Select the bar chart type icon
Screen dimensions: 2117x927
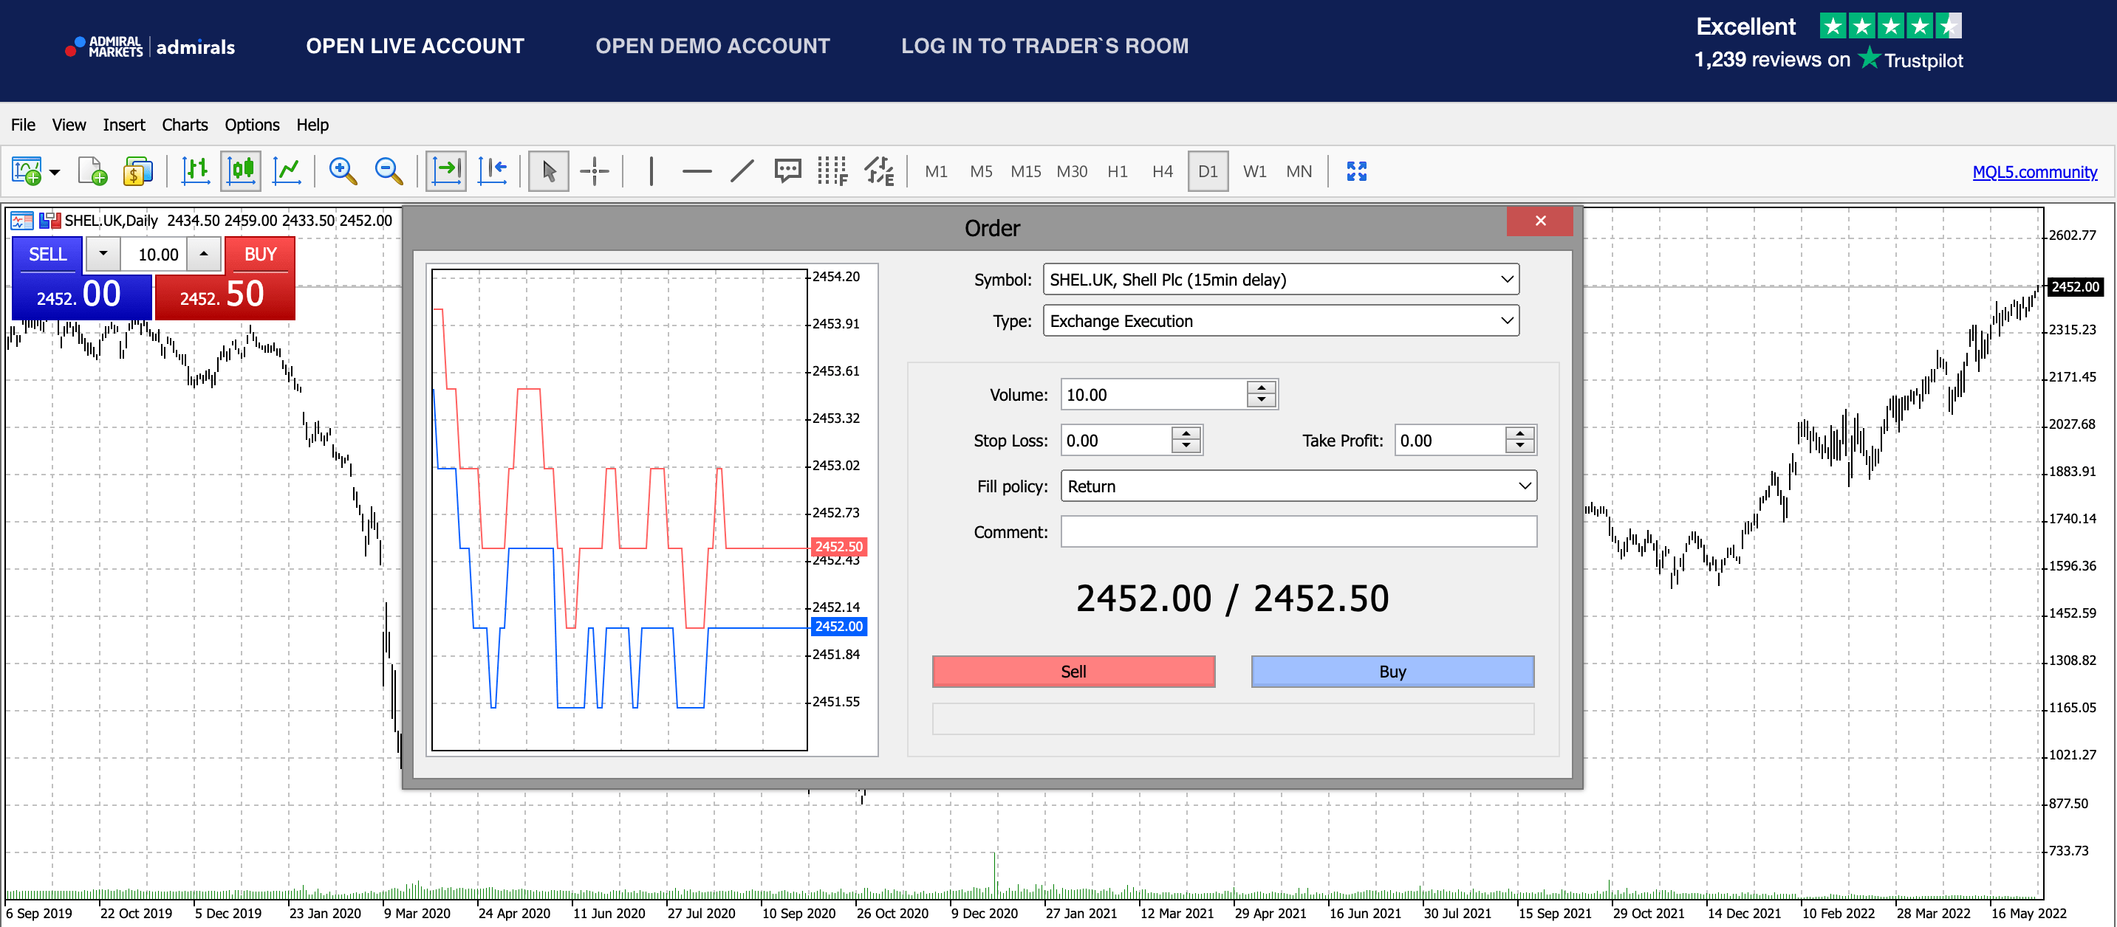(x=196, y=172)
